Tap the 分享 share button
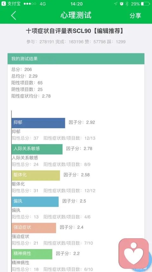Viewport: 152px width, 272px height. tap(135, 16)
